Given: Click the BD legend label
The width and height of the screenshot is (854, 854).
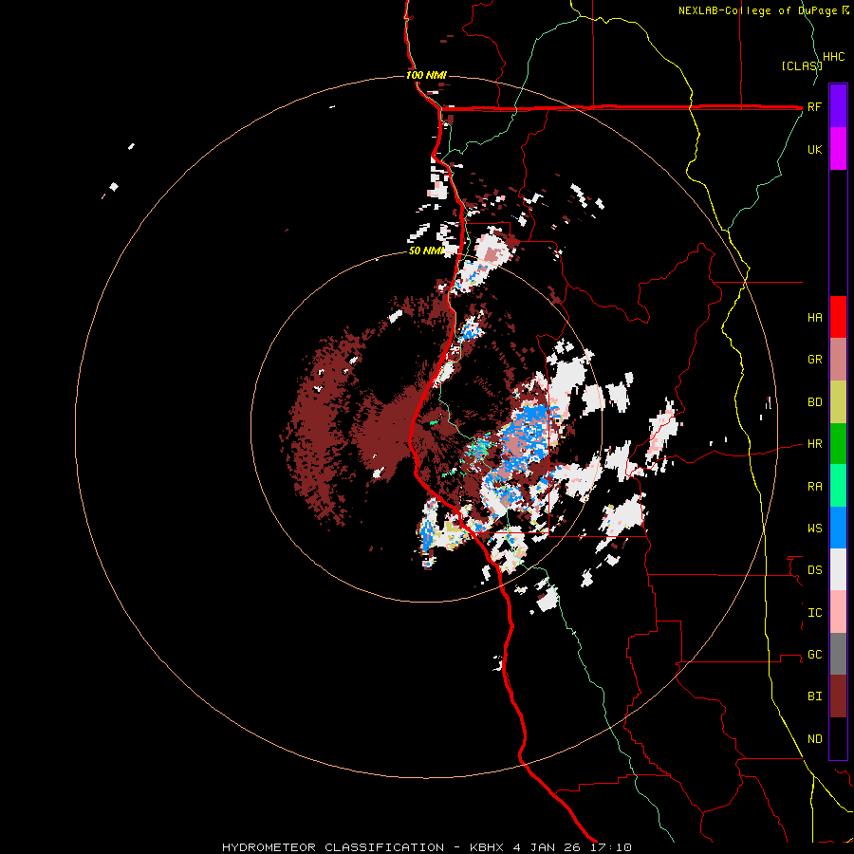Looking at the screenshot, I should pos(814,402).
